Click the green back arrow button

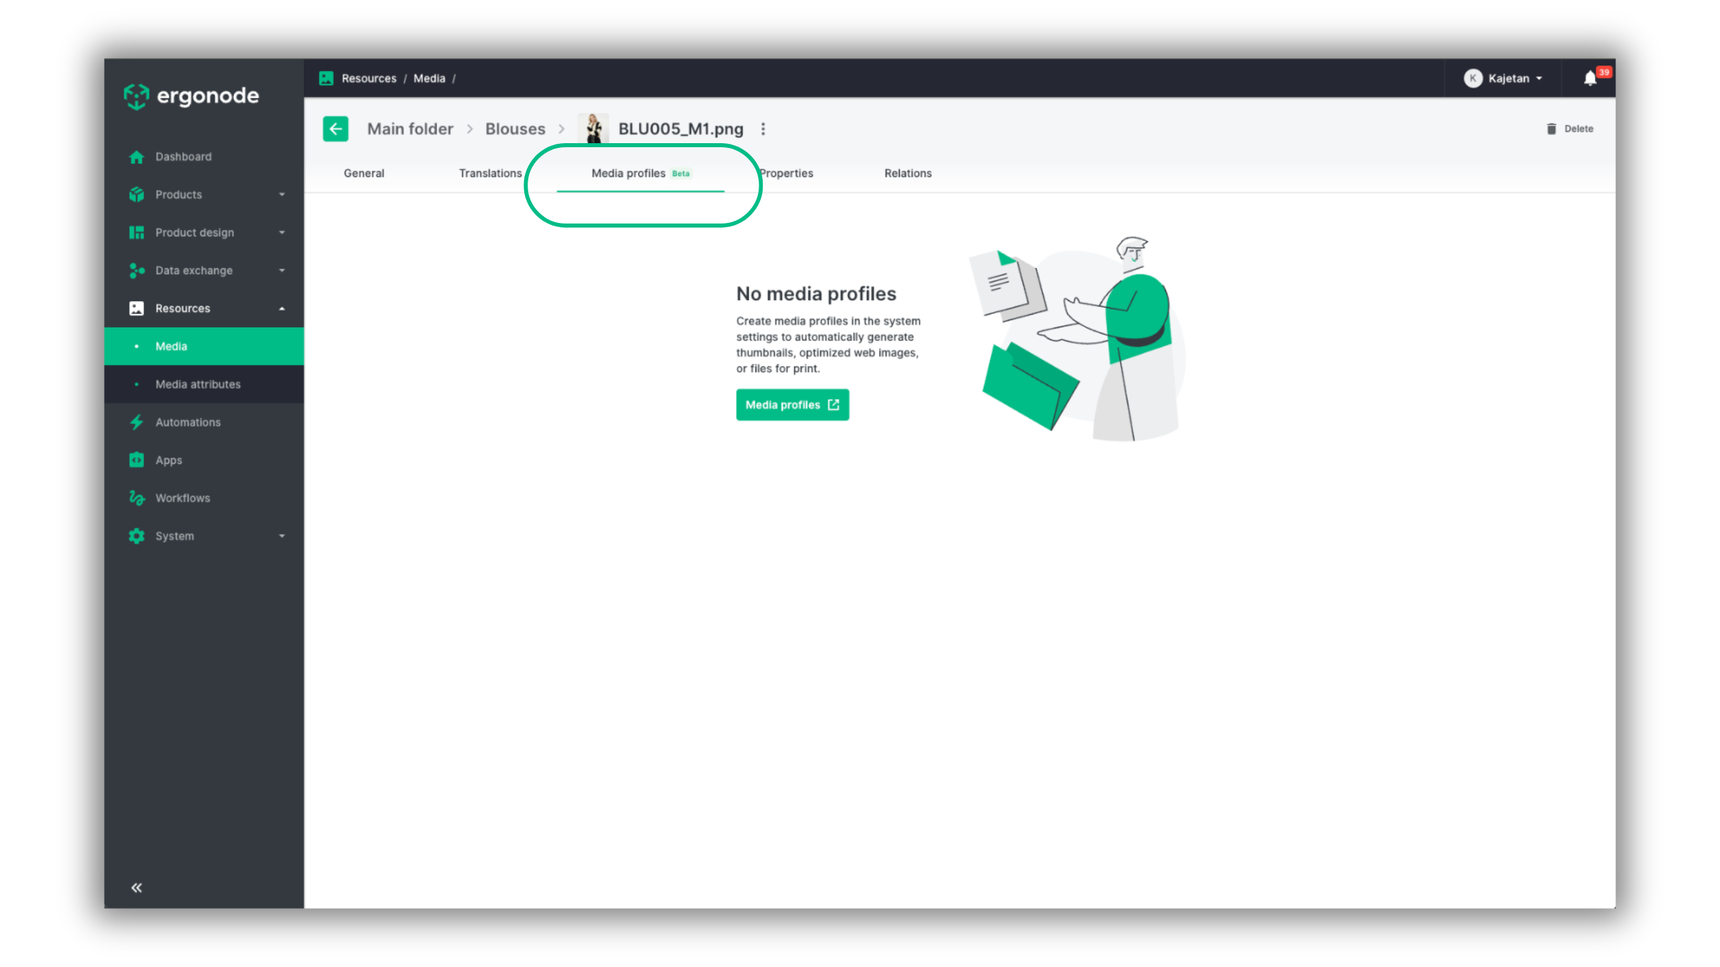335,128
